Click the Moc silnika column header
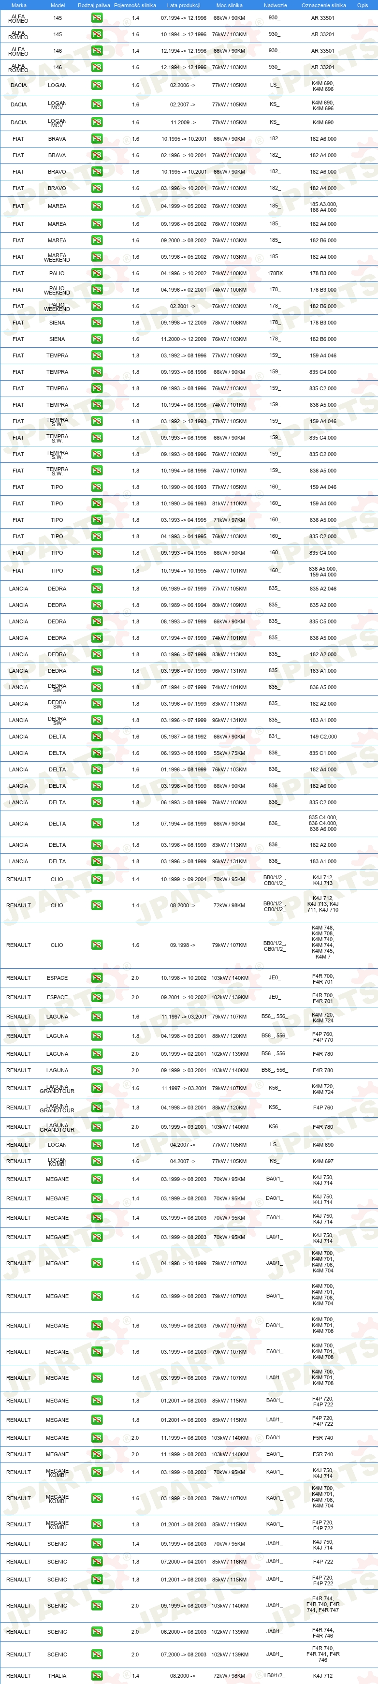The image size is (378, 1684). tap(229, 5)
